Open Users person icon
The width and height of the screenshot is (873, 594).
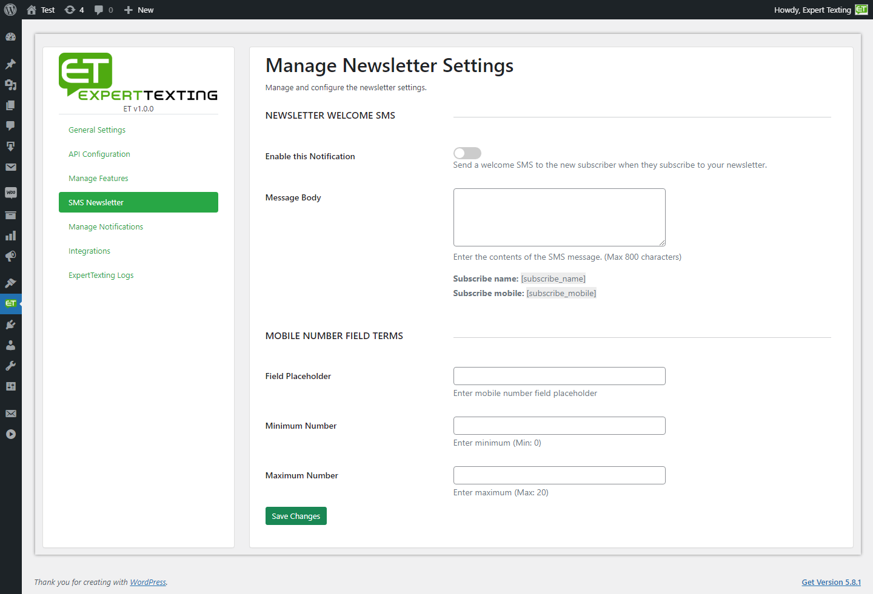[x=10, y=345]
